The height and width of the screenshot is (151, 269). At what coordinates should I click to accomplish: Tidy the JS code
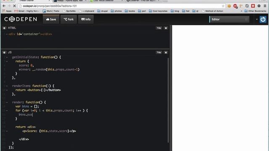pos(159,52)
